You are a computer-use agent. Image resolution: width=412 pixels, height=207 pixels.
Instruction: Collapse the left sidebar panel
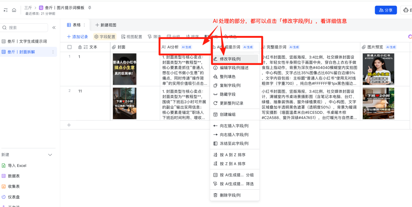[x=54, y=27]
